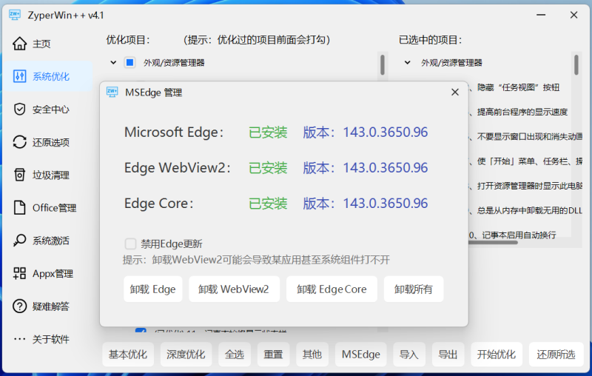The image size is (592, 376).
Task: Select the 打开资源管理器时显示此电脑 item
Action: (x=529, y=186)
